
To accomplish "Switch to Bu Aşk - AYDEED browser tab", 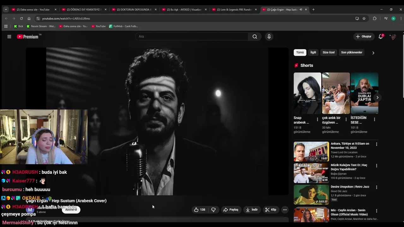I will click(184, 9).
